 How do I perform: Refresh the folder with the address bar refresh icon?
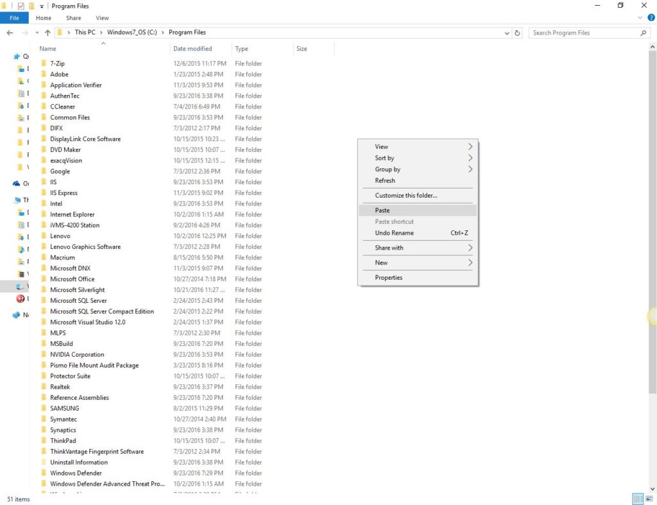(518, 33)
